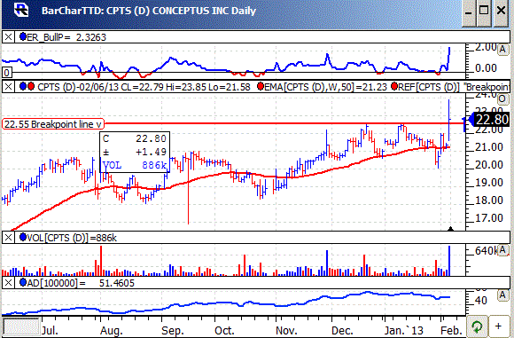The height and width of the screenshot is (338, 514).
Task: Click the VOL[CPTS (D)]=886k label
Action: click(x=72, y=238)
